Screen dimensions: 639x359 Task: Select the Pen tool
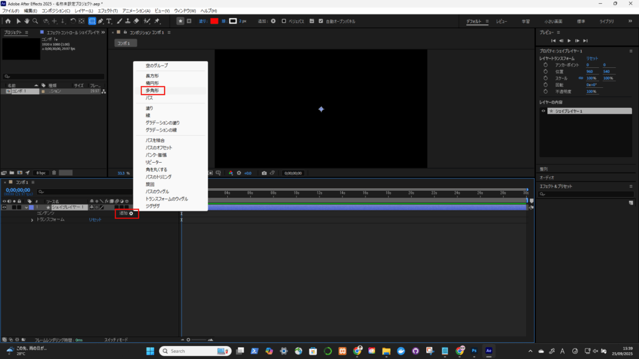click(x=100, y=21)
